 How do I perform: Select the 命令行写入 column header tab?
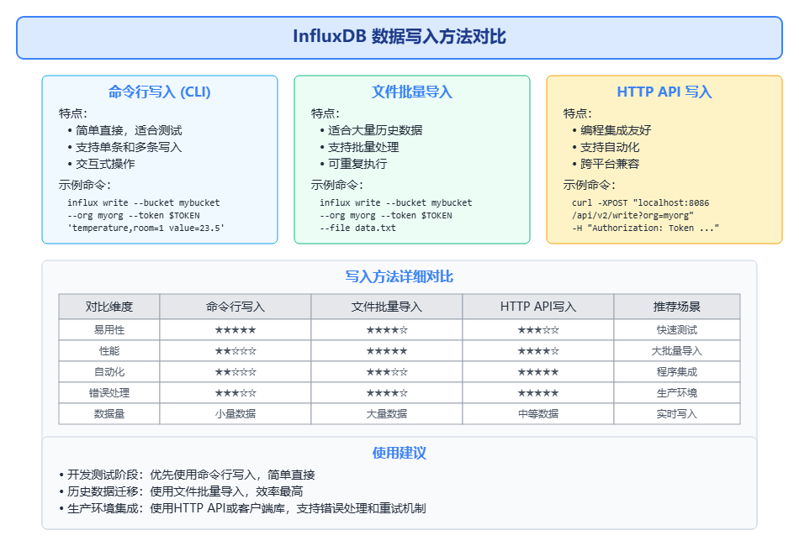(x=234, y=306)
